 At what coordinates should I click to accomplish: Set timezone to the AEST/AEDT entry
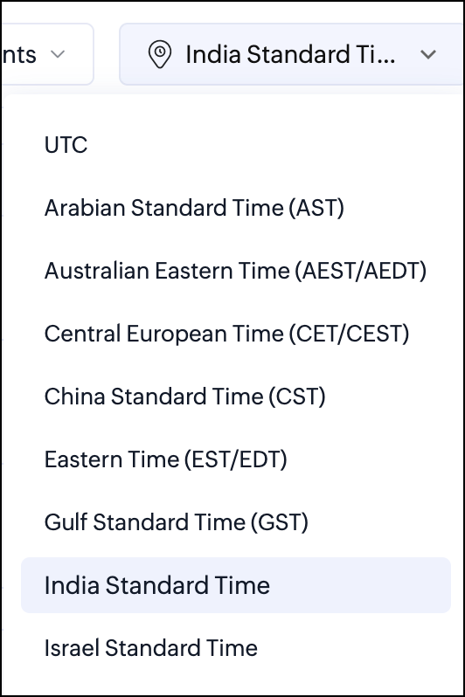tap(236, 271)
